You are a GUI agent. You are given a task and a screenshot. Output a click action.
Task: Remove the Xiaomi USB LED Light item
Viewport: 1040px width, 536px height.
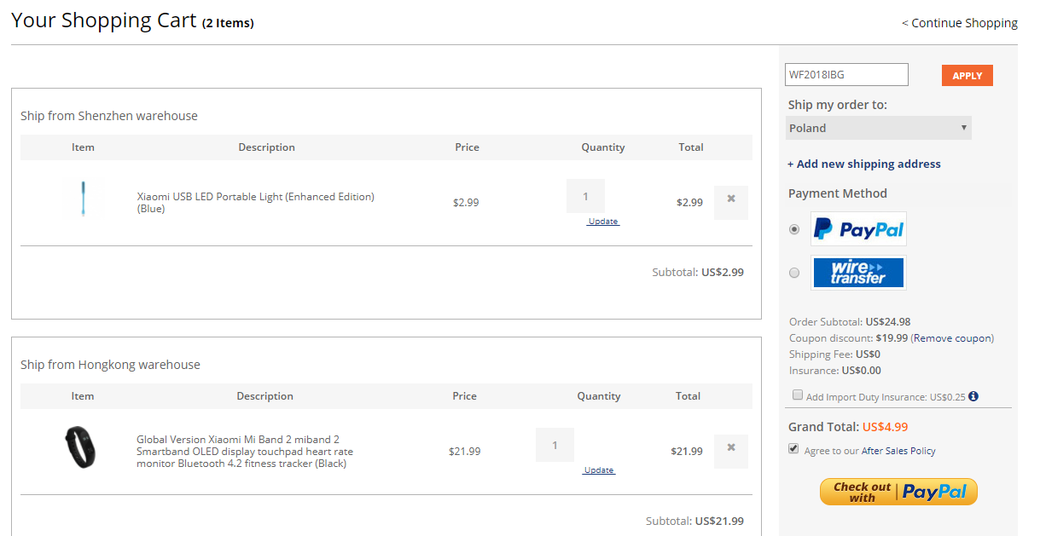731,203
